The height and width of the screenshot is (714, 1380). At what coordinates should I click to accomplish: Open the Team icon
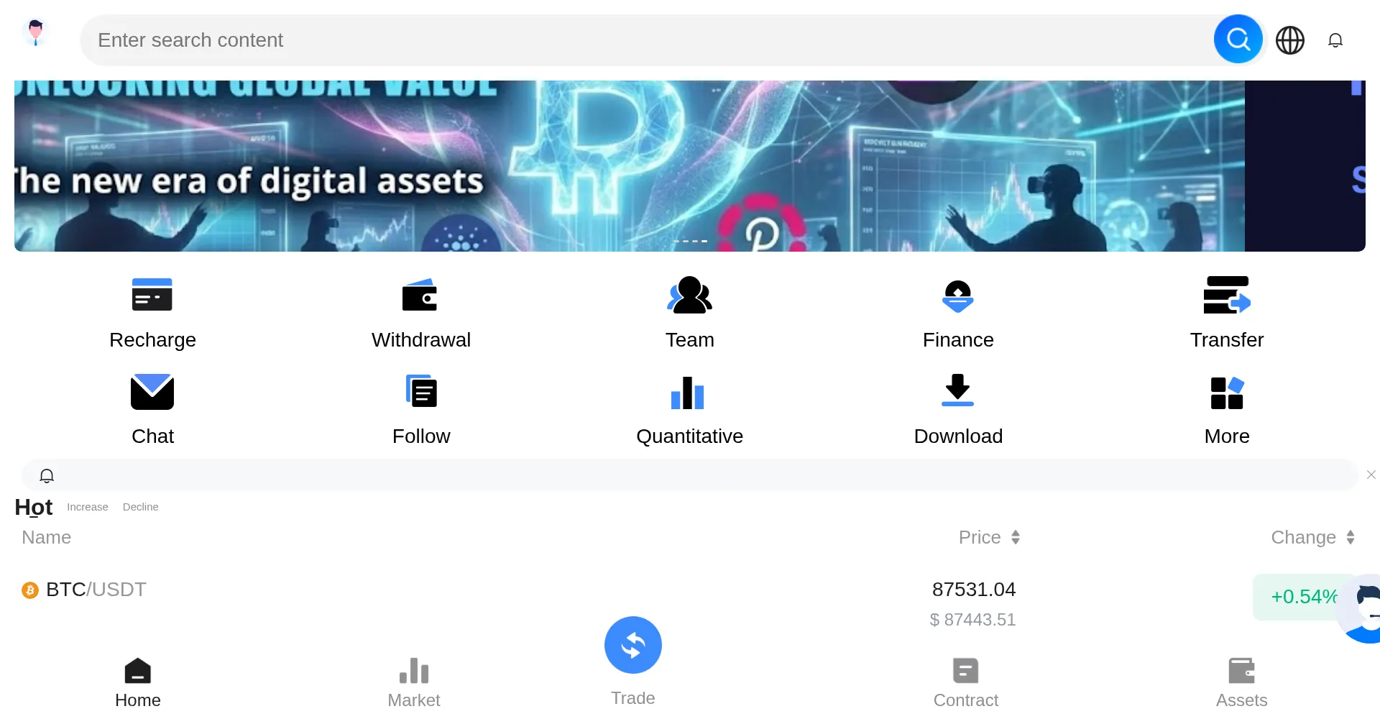(x=689, y=295)
